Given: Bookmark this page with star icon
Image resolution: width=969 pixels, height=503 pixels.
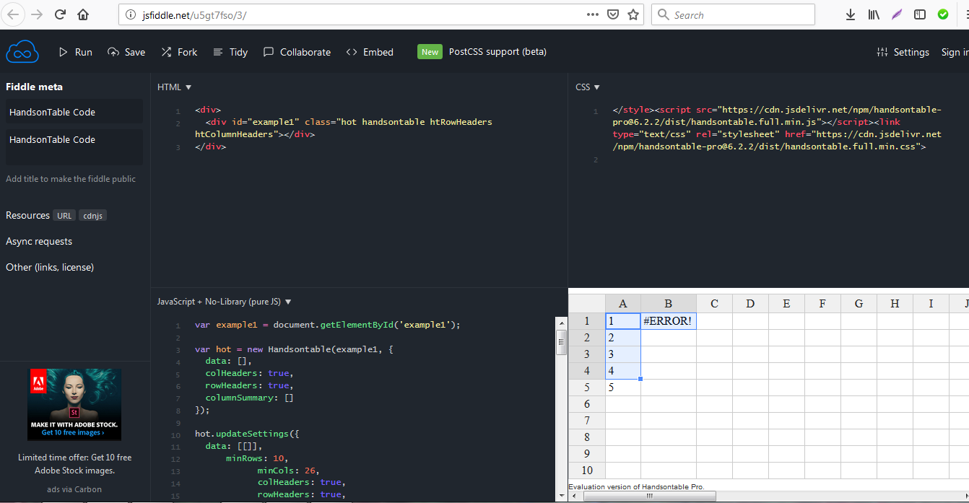Looking at the screenshot, I should coord(633,14).
